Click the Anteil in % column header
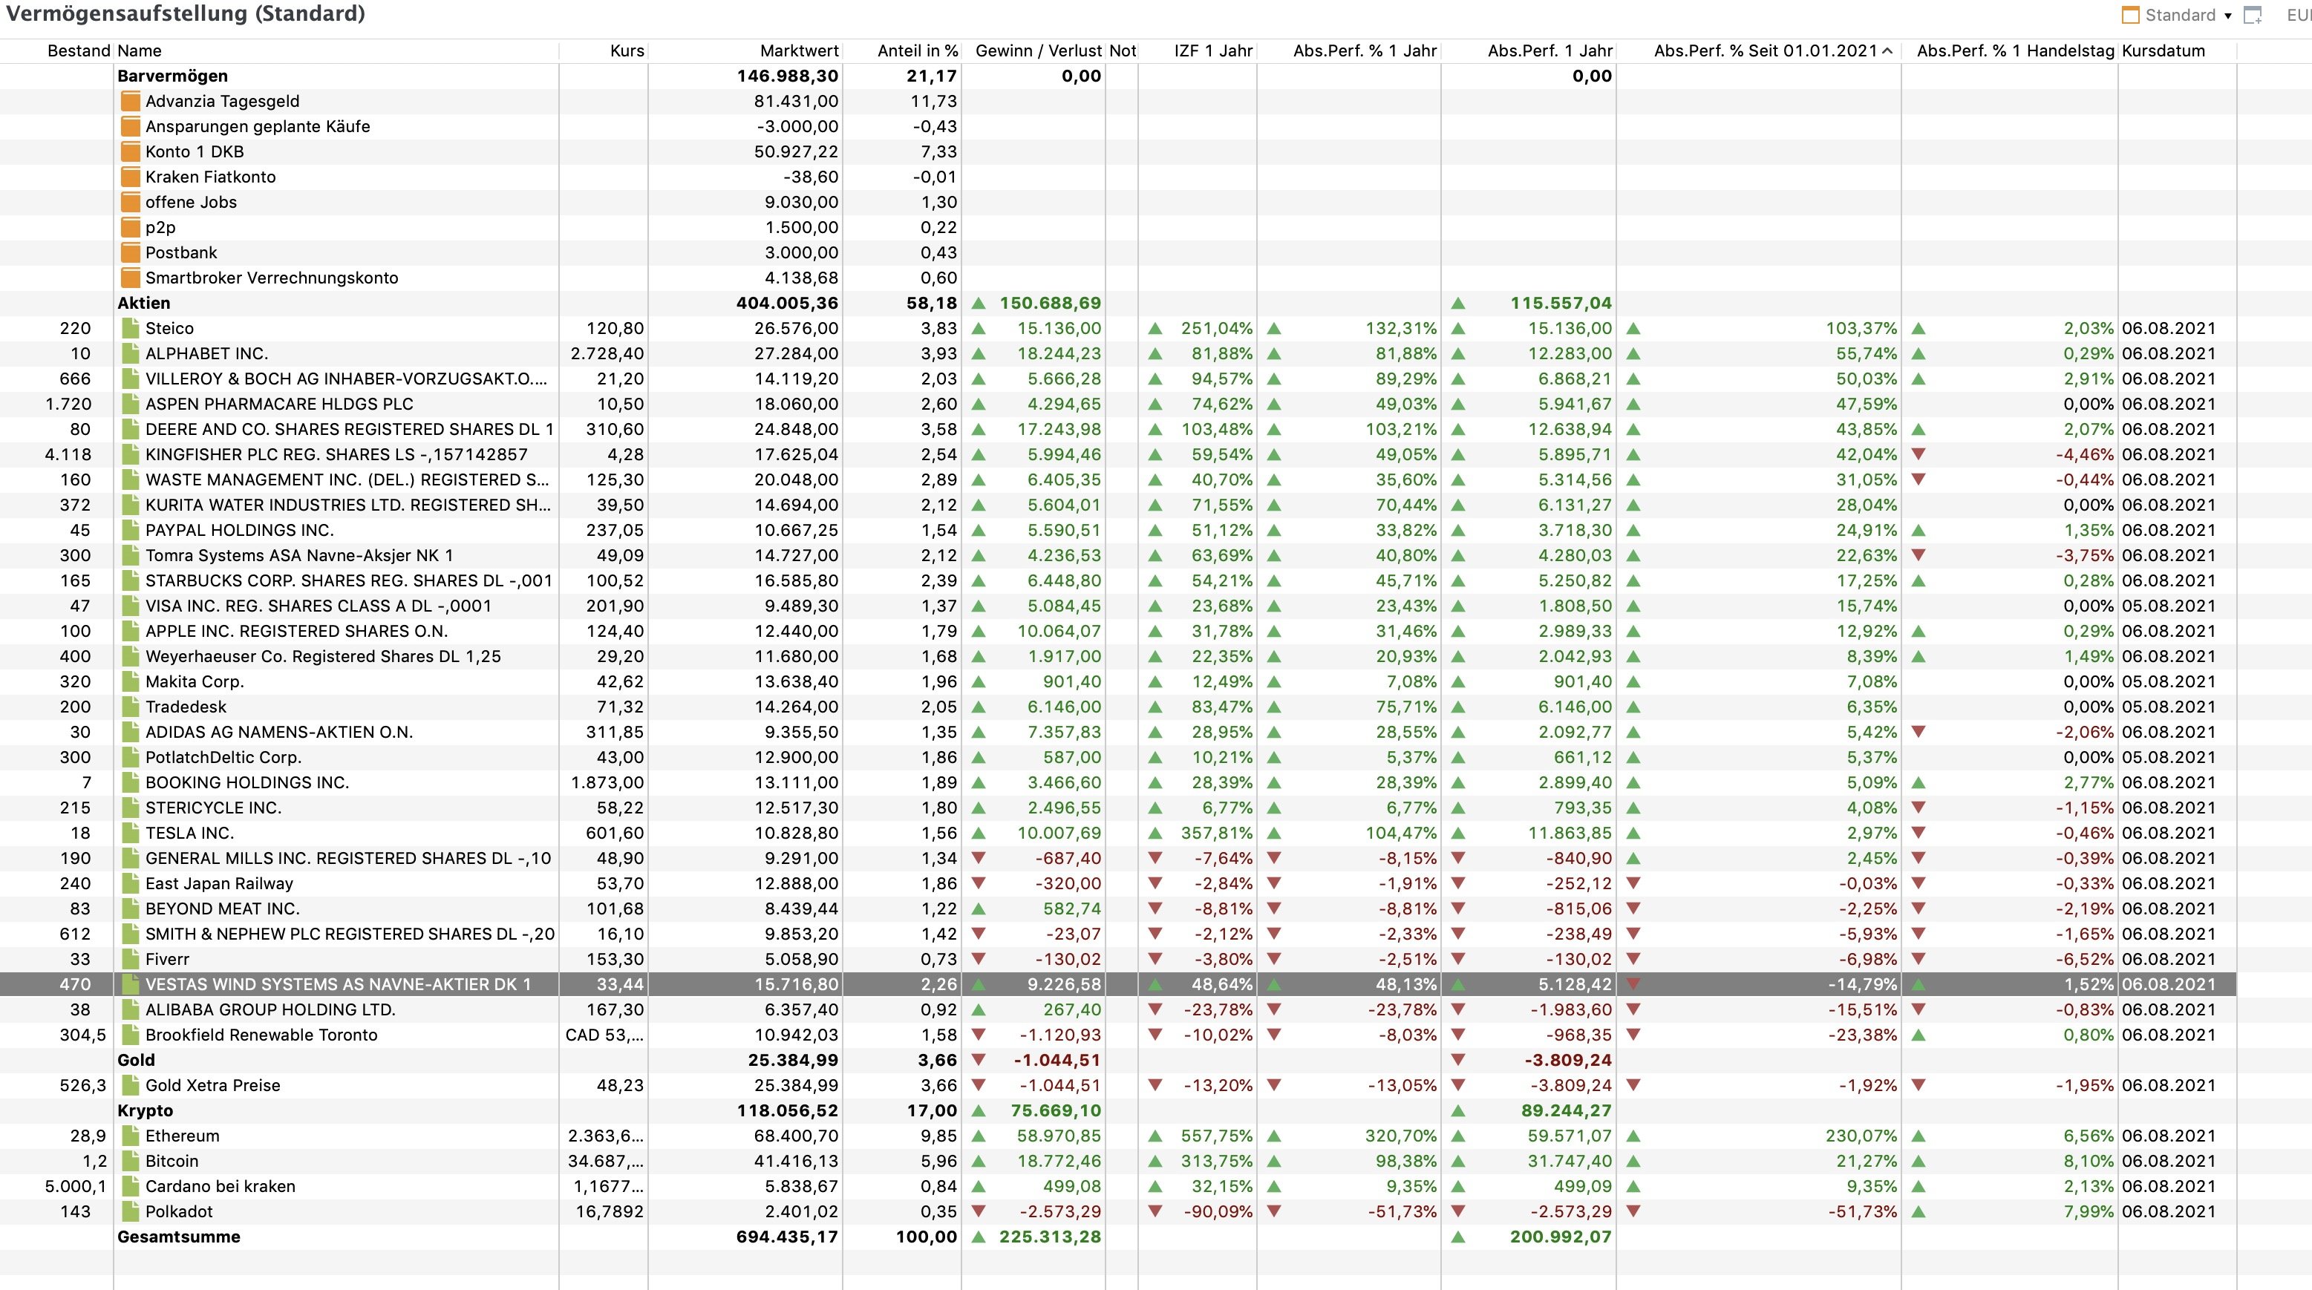 (917, 51)
